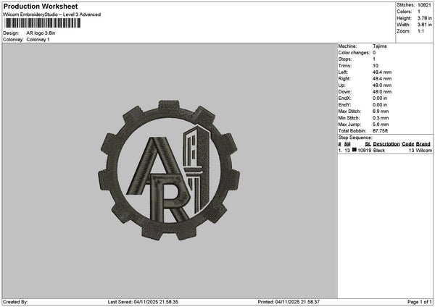Click the Trims value 10
This screenshot has height=307, width=435.
tap(376, 66)
